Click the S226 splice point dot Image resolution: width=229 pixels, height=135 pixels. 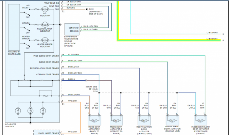tap(99, 93)
